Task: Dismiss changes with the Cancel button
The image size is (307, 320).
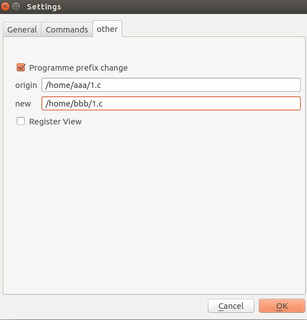Action: pyautogui.click(x=231, y=306)
